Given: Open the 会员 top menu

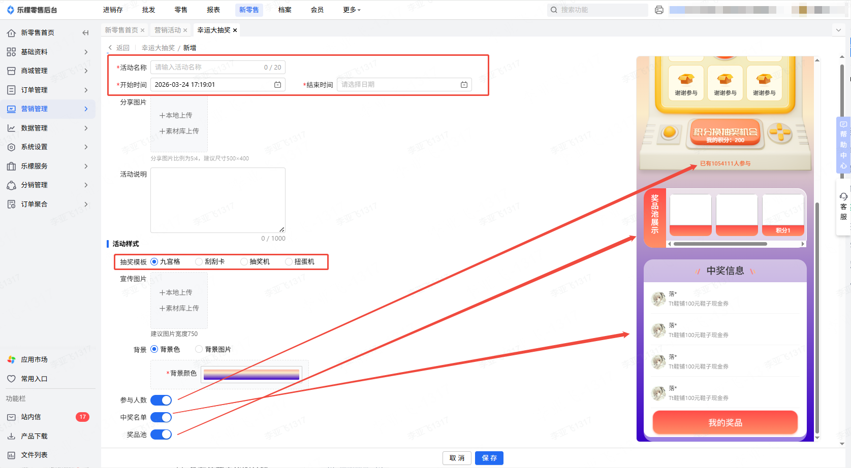Looking at the screenshot, I should tap(317, 10).
